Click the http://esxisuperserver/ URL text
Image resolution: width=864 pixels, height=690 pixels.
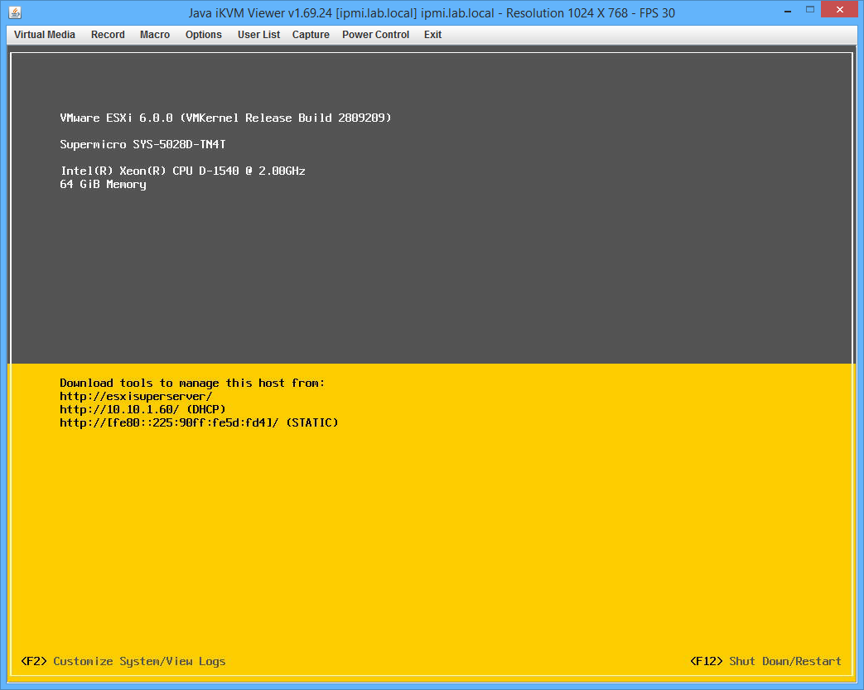pyautogui.click(x=136, y=396)
